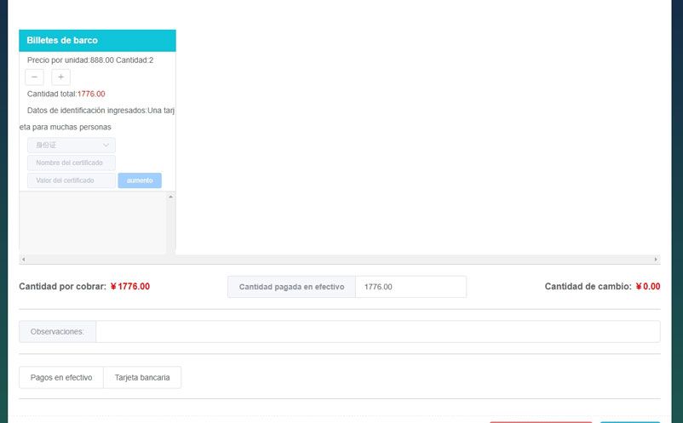The image size is (683, 423).
Task: Click the horizontal scrollbar's left arrow
Action: (23, 259)
